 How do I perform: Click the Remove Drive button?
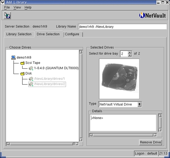point(150,142)
